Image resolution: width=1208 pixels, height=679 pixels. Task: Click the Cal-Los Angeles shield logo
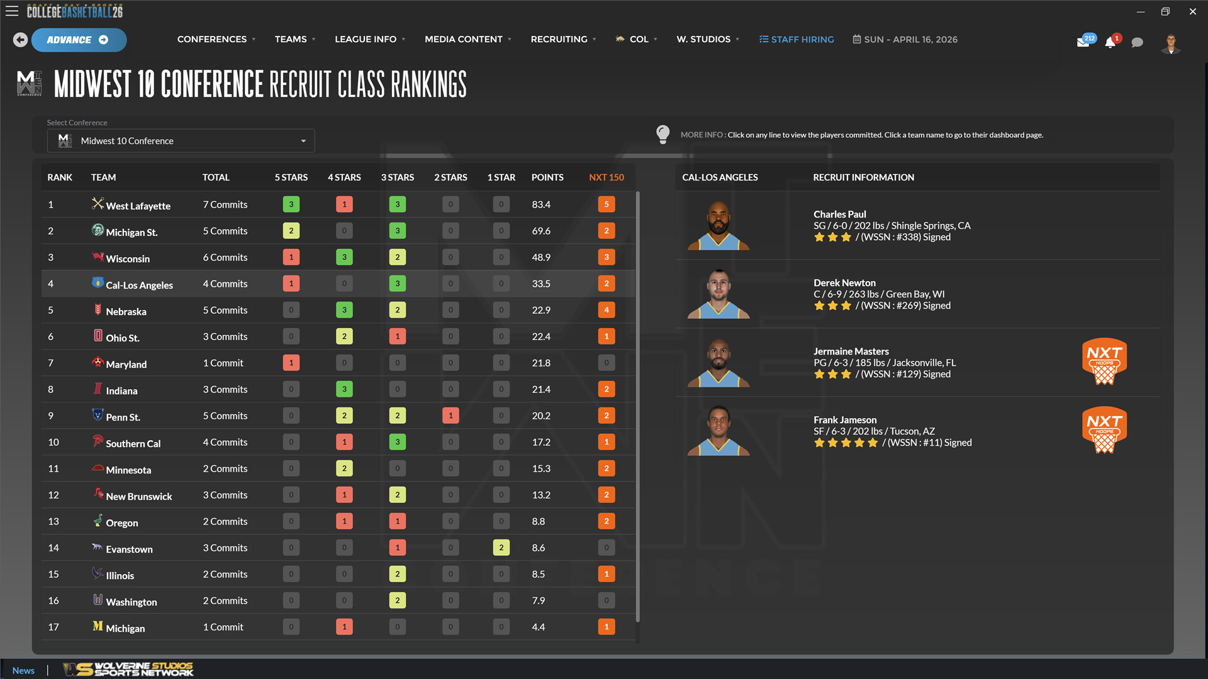[x=96, y=284]
